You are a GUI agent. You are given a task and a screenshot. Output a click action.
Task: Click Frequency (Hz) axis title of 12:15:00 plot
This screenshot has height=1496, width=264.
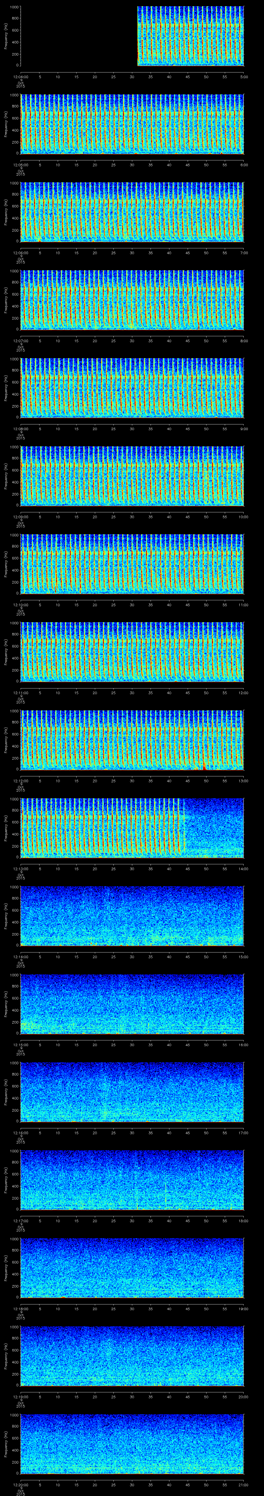[x=6, y=1004]
